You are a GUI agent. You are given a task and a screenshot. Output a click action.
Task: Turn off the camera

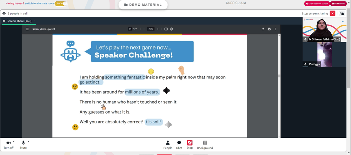point(8,144)
